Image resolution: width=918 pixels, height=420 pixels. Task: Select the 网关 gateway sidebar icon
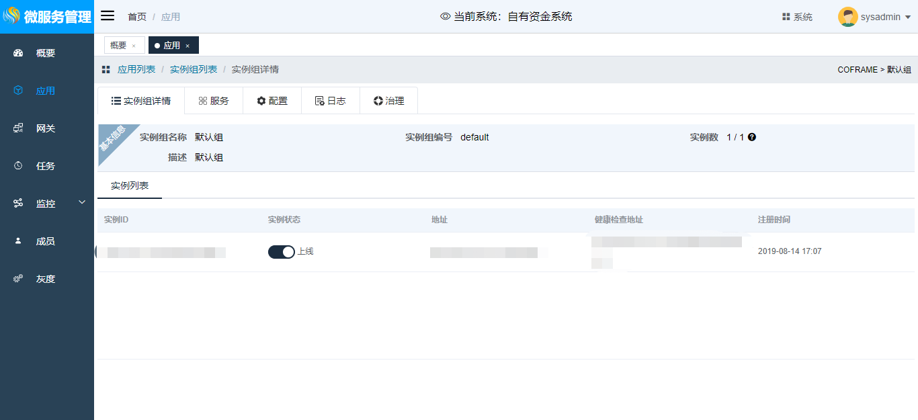click(19, 128)
